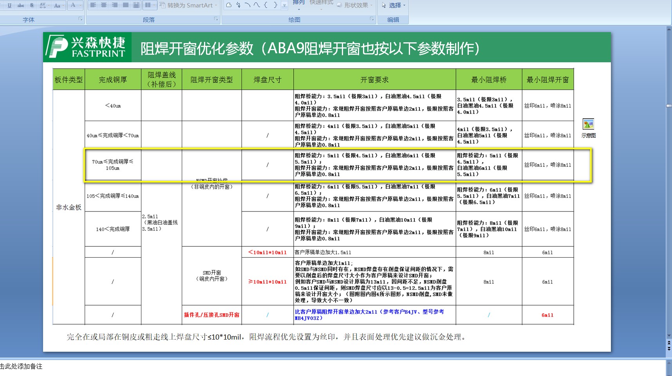Viewport: 672px width, 376px height.
Task: Open 形状效果 shape effects menu
Action: point(355,5)
